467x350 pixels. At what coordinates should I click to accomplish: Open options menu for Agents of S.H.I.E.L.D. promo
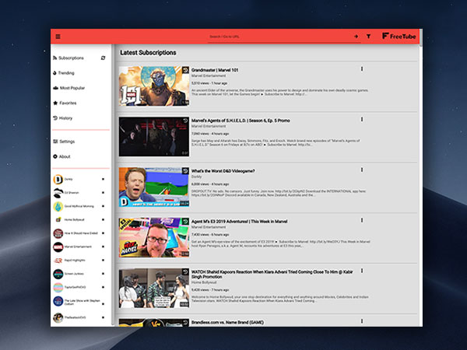[362, 119]
